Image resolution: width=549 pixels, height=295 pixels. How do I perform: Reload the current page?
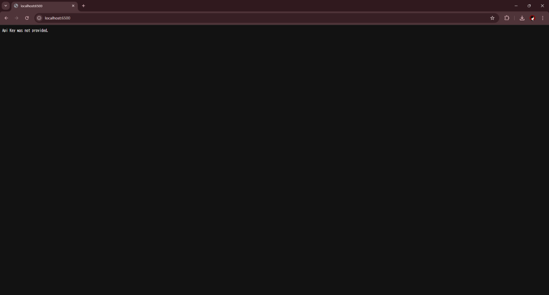tap(27, 18)
